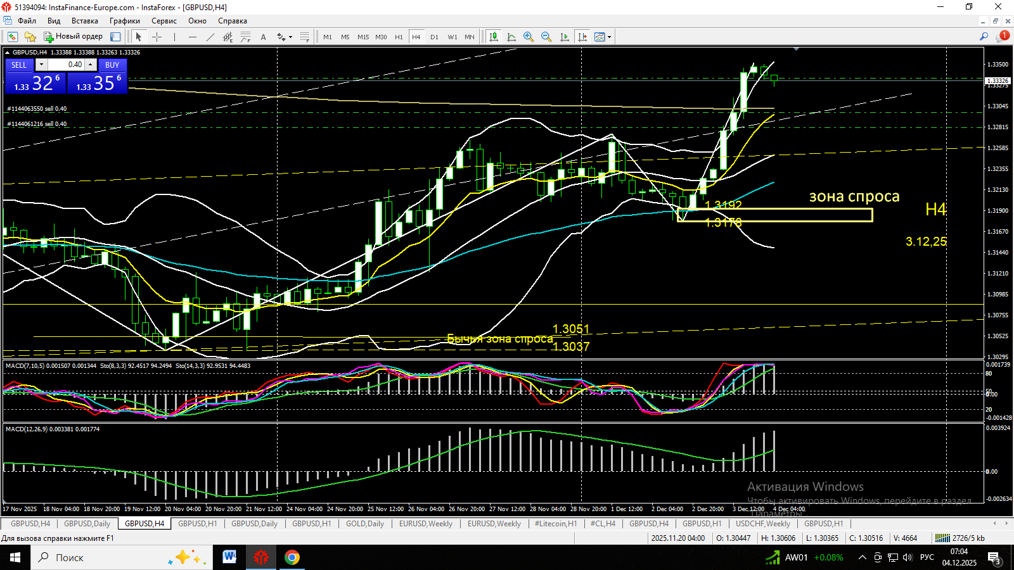Switch to the #Litecoin,H1 chart tab
This screenshot has height=570, width=1014.
point(556,524)
